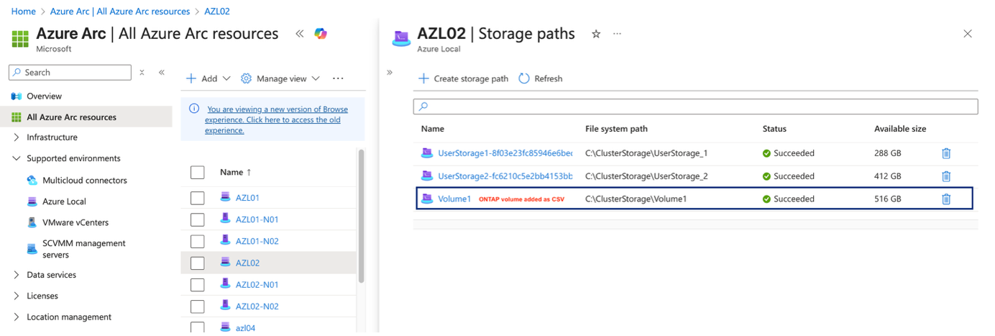
Task: Select Azure Local in the sidebar
Action: 64,201
